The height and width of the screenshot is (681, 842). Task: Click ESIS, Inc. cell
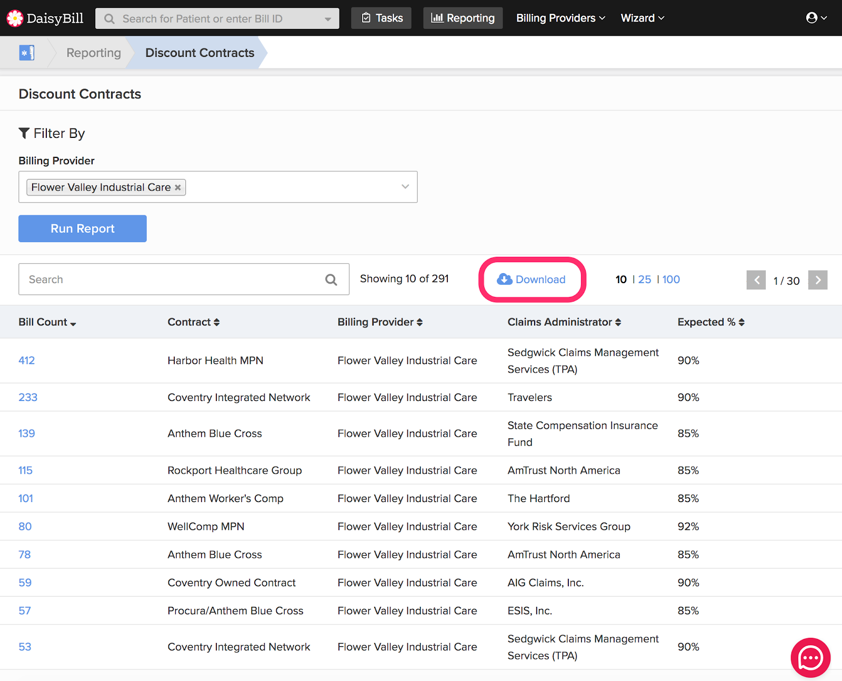click(x=529, y=610)
